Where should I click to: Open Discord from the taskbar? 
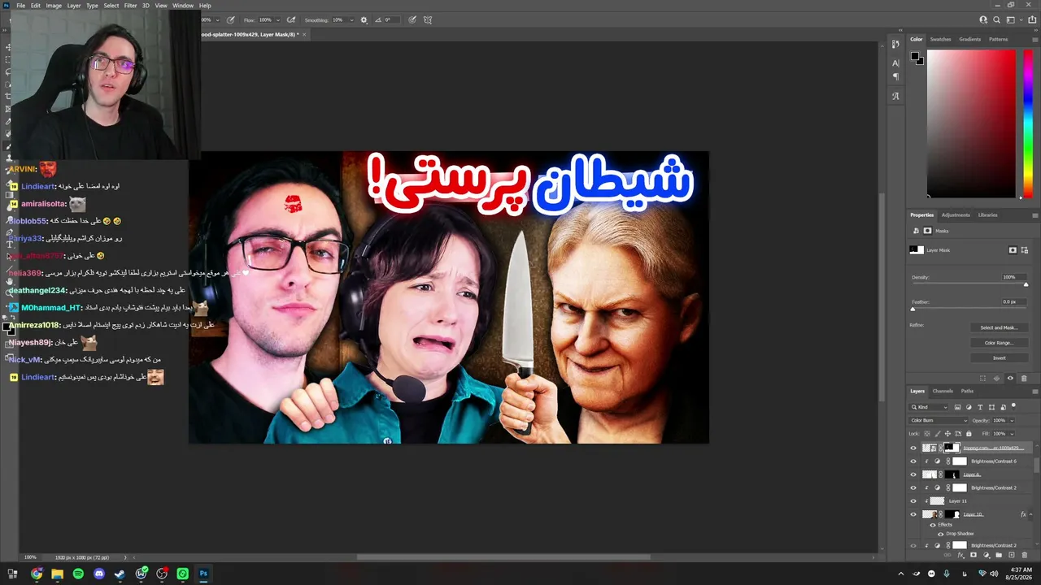coord(99,574)
